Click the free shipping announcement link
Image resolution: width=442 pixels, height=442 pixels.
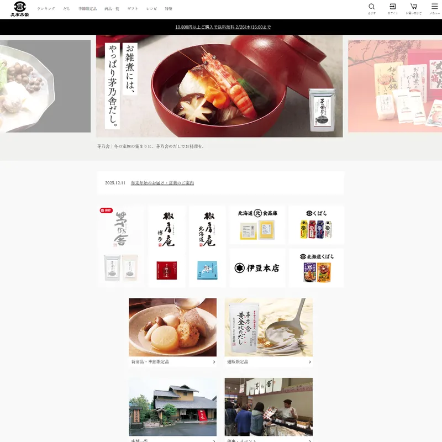click(223, 27)
